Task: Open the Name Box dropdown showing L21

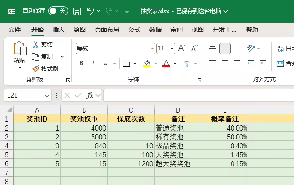Action: pyautogui.click(x=47, y=96)
